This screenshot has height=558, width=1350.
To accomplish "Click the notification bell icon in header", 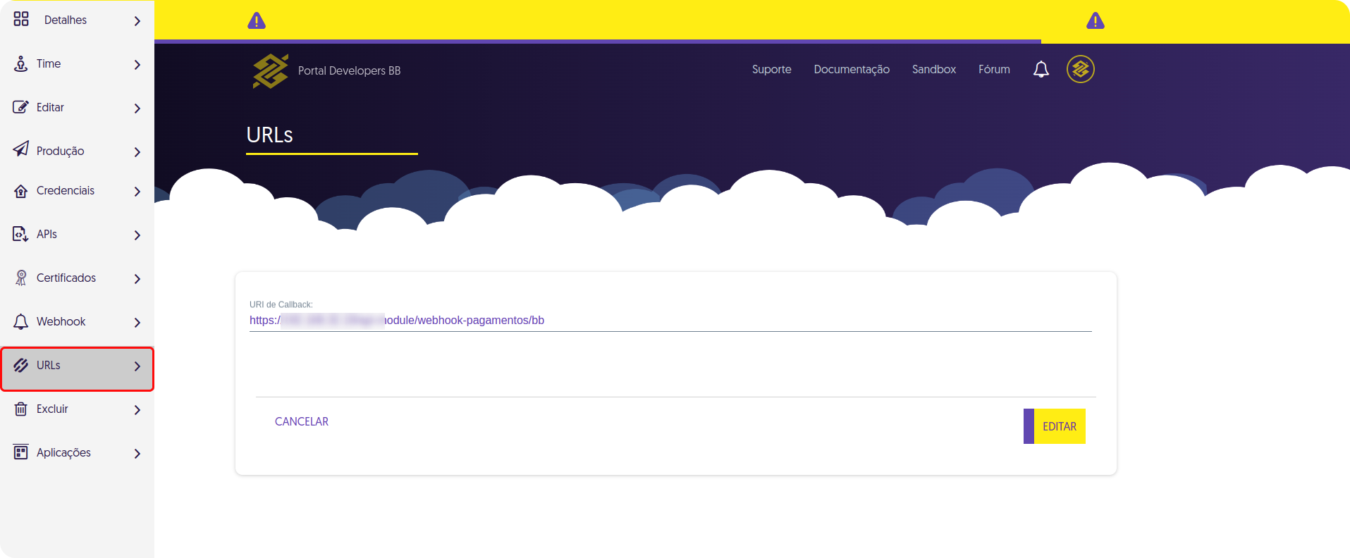I will coord(1041,69).
